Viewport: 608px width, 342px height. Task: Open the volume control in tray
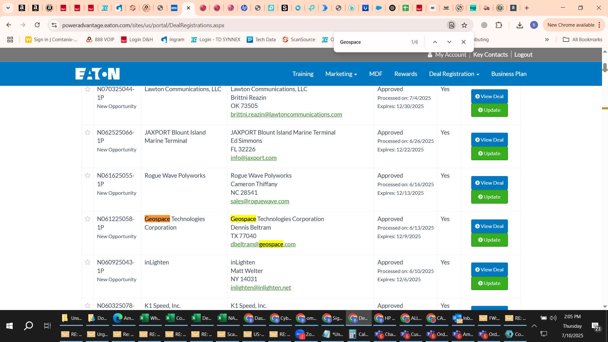pyautogui.click(x=553, y=318)
